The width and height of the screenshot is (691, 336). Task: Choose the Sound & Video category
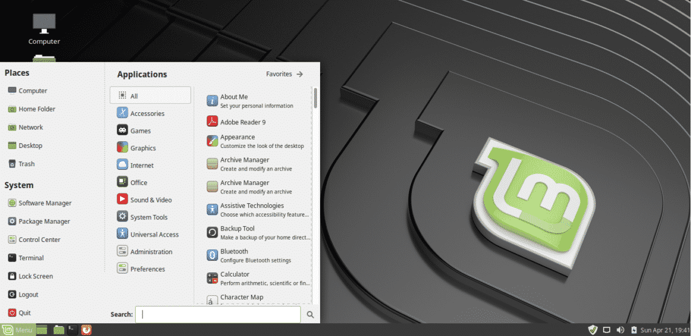click(150, 200)
